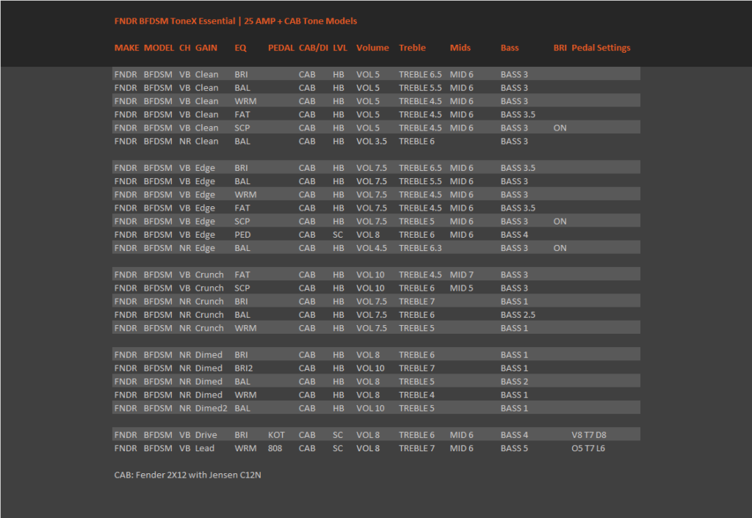752x518 pixels.
Task: Click 'VOL 10' in VB Crunch FAT row
Action: pyautogui.click(x=370, y=275)
